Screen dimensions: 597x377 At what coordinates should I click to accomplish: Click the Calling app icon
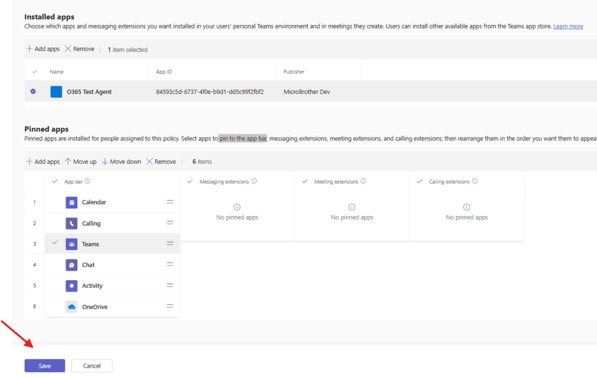pos(72,223)
